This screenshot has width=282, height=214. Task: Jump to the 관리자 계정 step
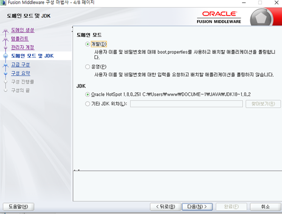click(22, 47)
